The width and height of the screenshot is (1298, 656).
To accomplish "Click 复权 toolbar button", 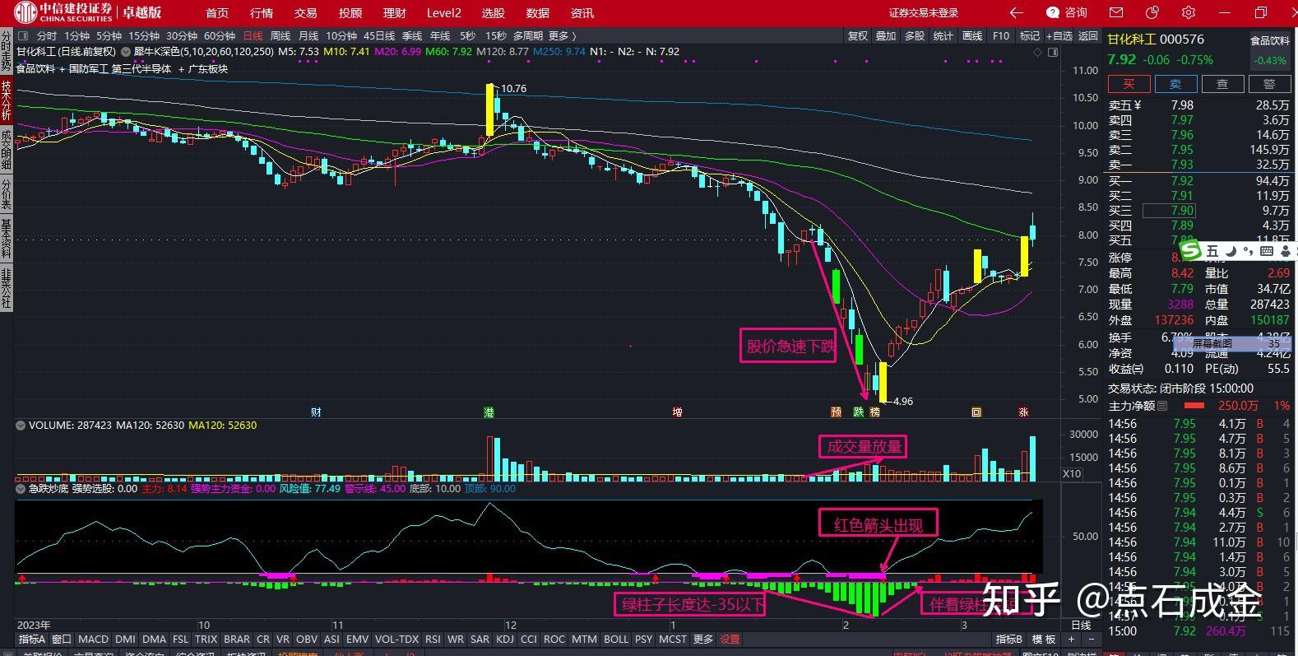I will [x=858, y=36].
